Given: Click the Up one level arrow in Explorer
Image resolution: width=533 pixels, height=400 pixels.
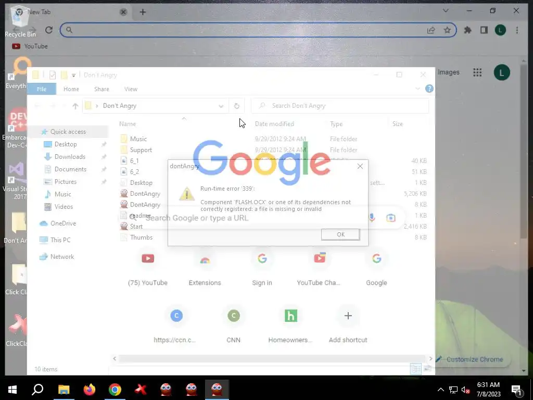Looking at the screenshot, I should 75,106.
